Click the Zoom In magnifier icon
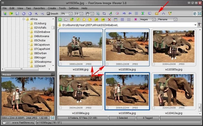This screenshot has width=203, height=126. (x=36, y=13)
